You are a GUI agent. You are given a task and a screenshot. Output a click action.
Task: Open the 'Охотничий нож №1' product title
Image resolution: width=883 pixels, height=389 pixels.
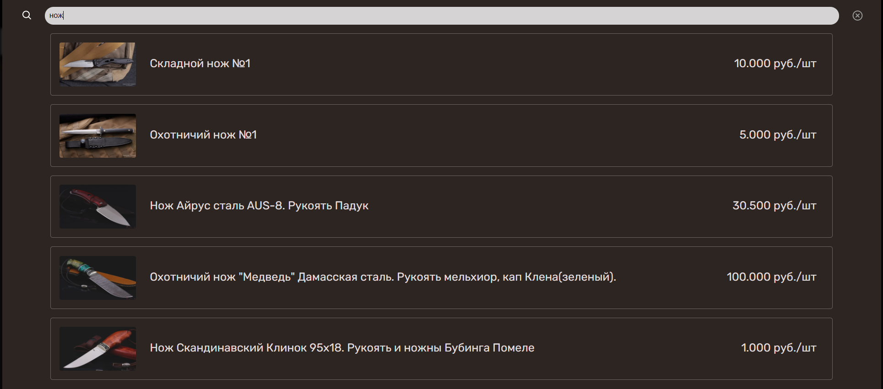(203, 135)
